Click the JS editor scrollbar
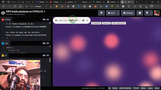Image resolution: width=161 pixels, height=90 pixels. 50,60
